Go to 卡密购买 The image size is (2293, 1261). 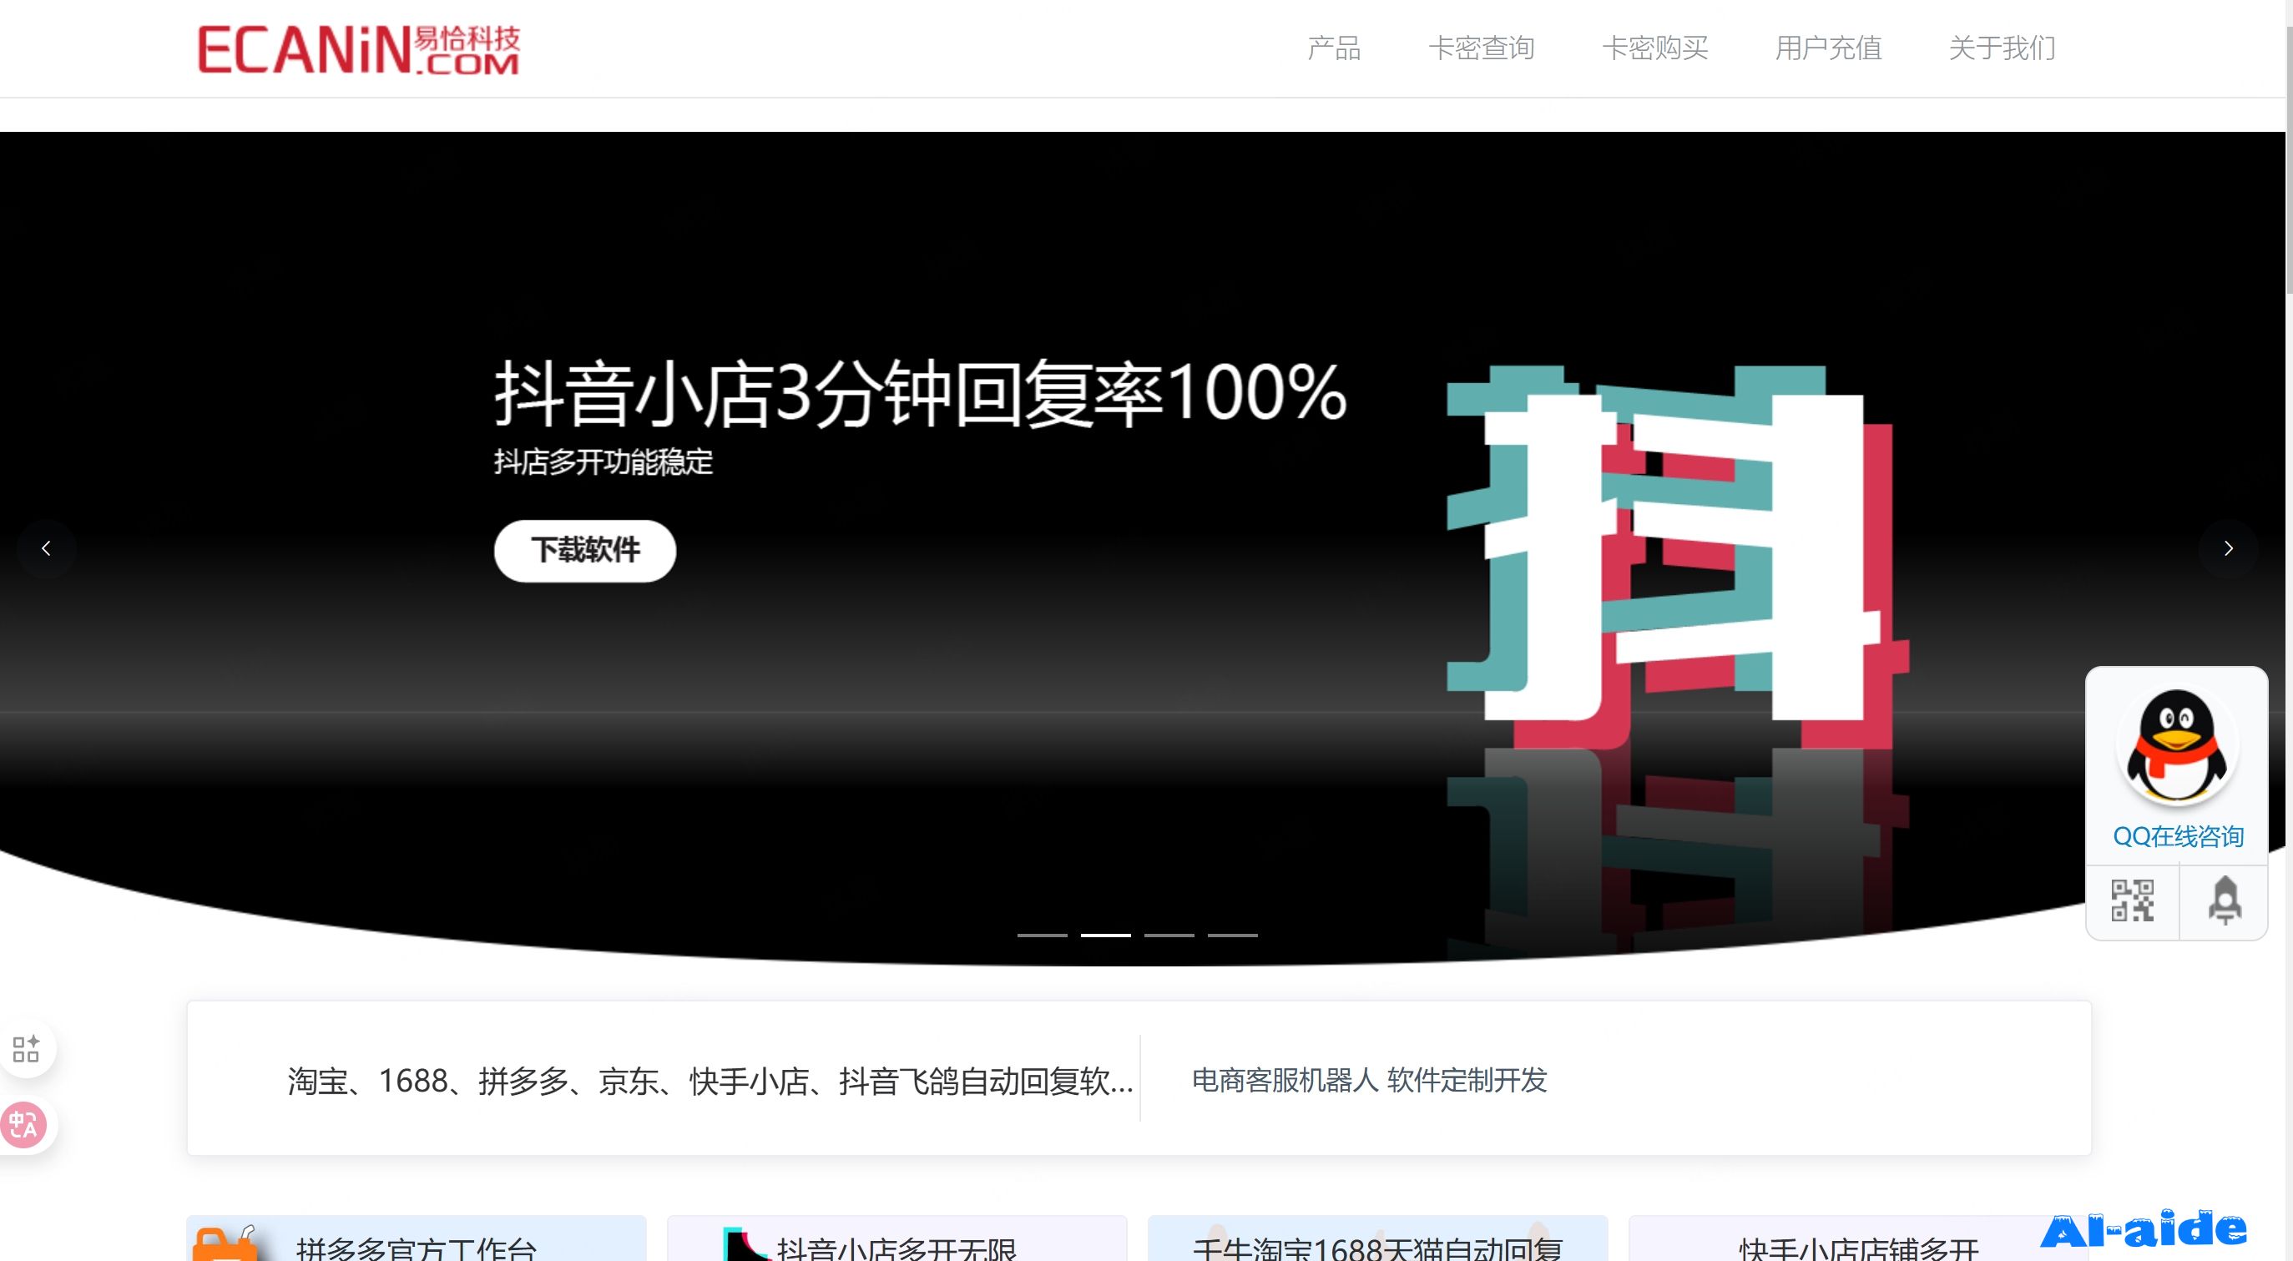1654,48
